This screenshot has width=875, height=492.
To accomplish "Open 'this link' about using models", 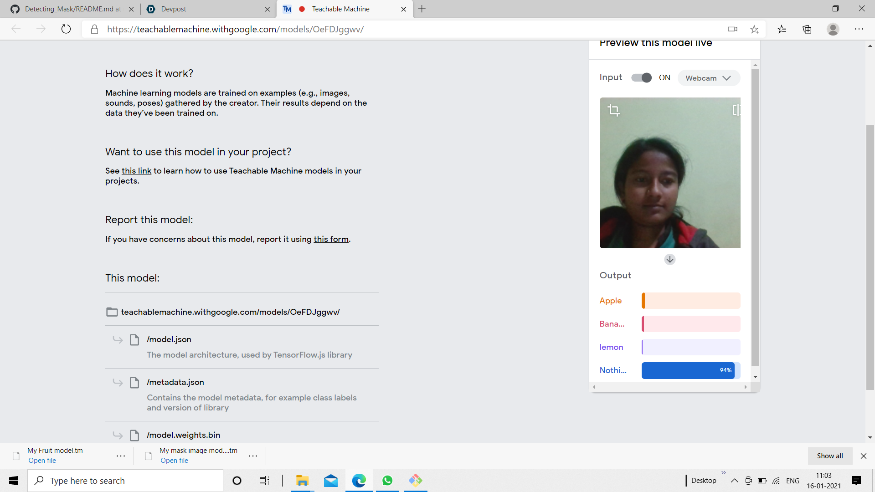I will [x=136, y=171].
